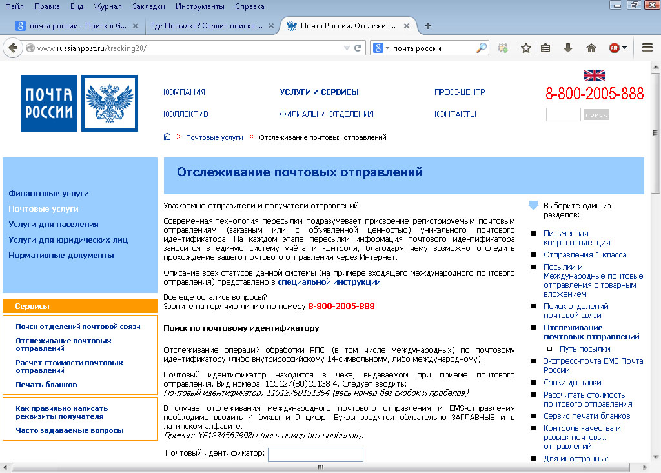Click the 'Почтовый идентификатор' input field
The height and width of the screenshot is (473, 661).
point(315,454)
